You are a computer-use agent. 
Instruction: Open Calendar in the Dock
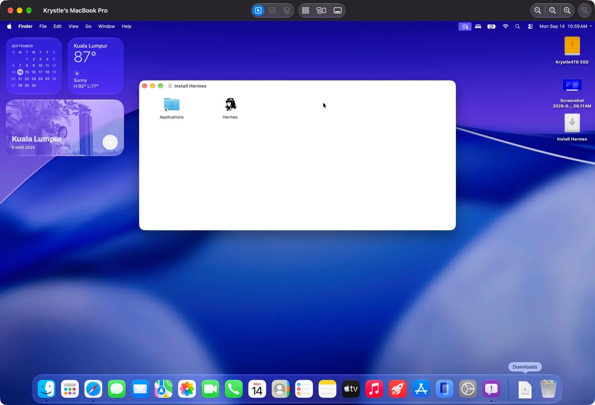(257, 389)
